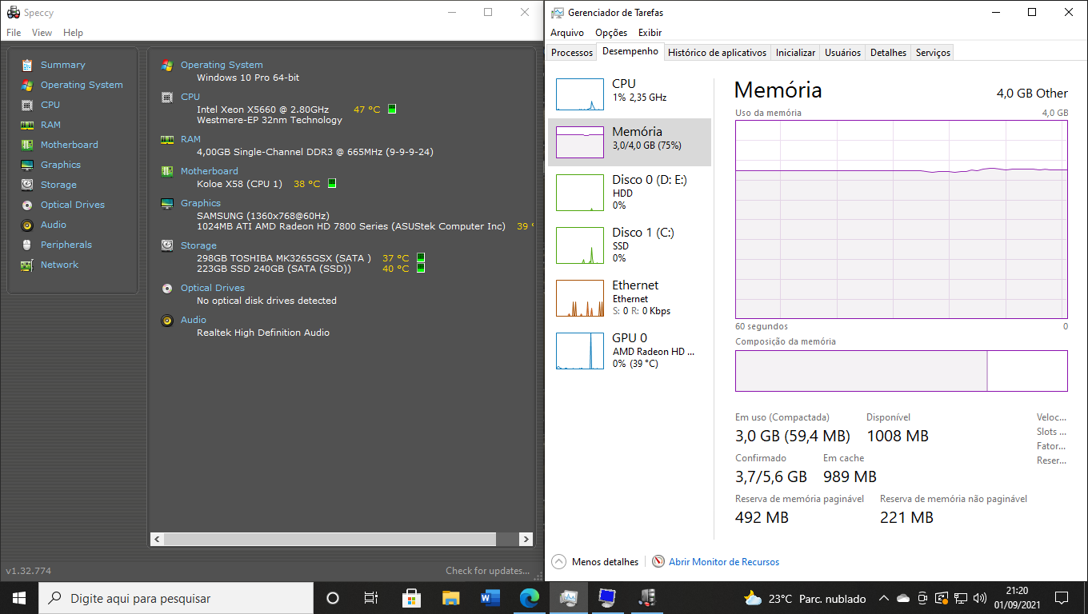Click Abrir Monitor de Recursos link
This screenshot has width=1088, height=614.
[x=724, y=562]
